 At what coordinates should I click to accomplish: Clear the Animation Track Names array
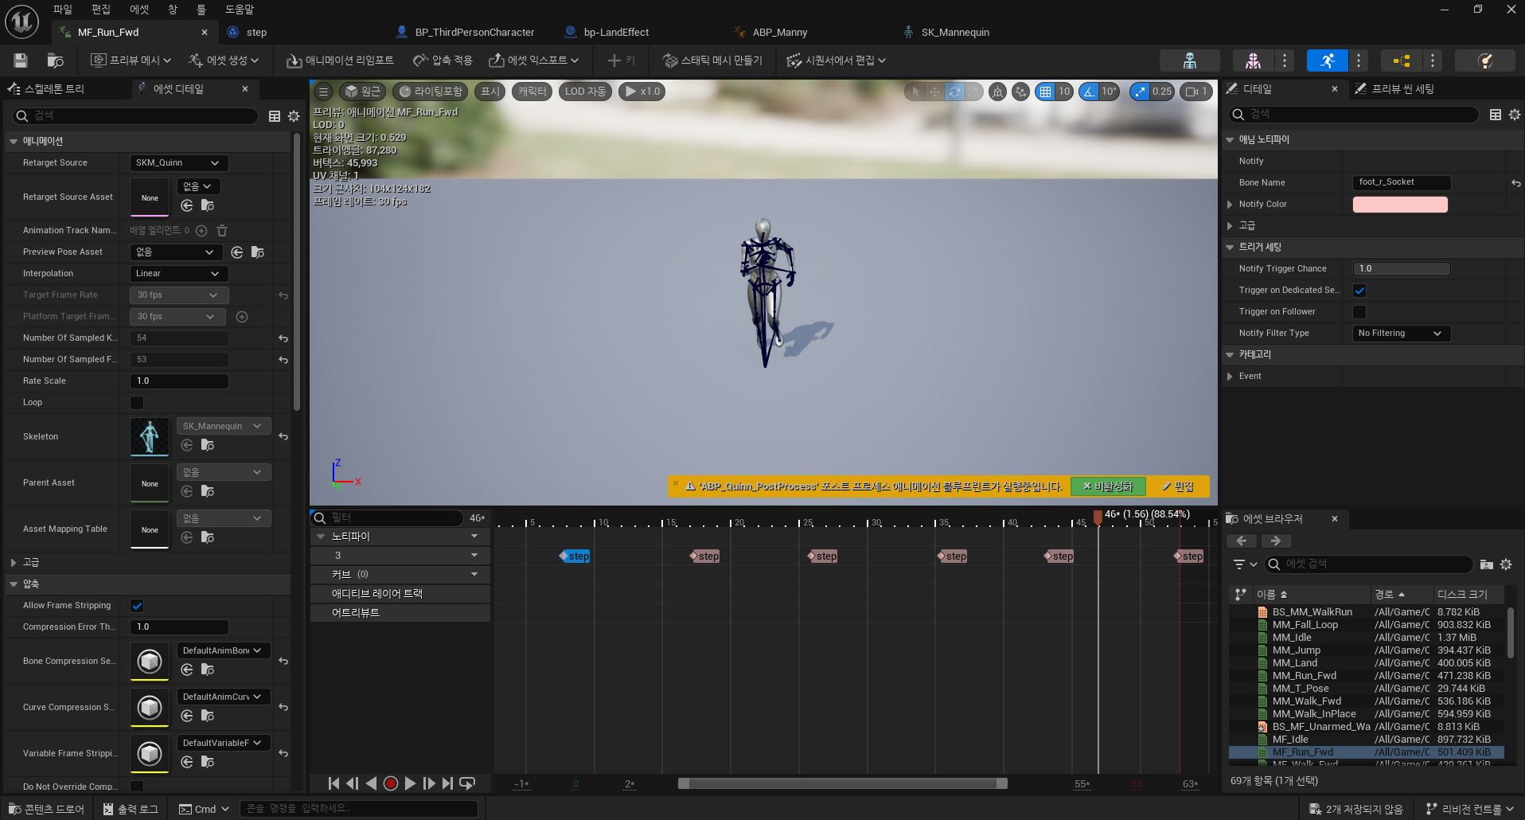[222, 231]
